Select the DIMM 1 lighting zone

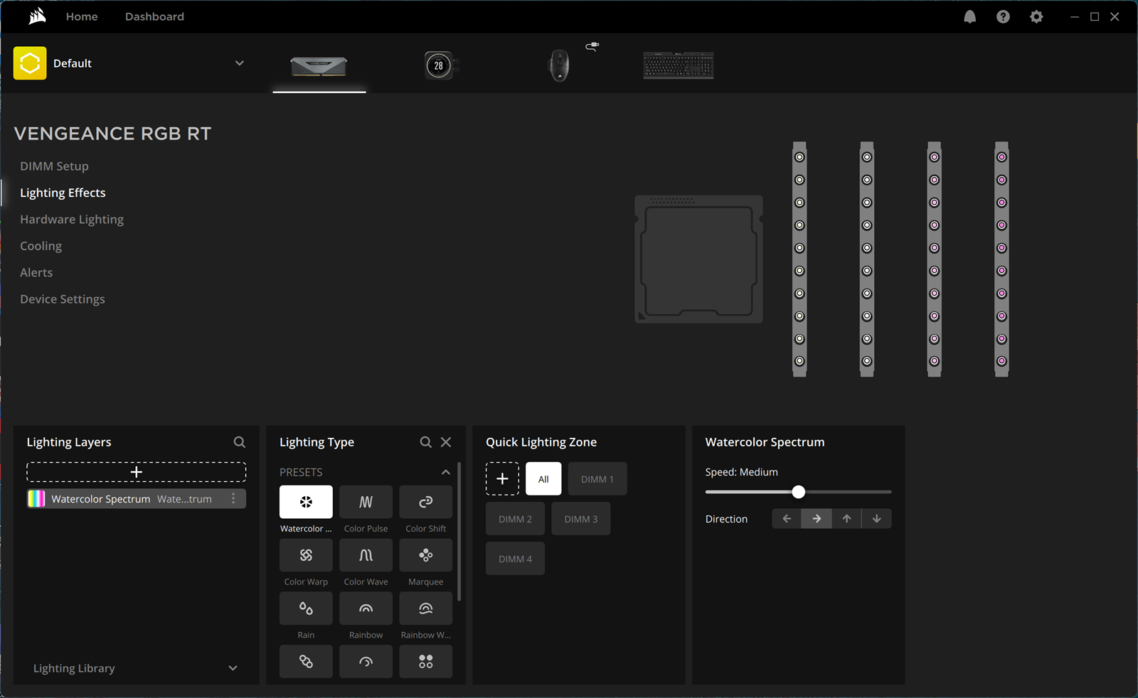(597, 479)
